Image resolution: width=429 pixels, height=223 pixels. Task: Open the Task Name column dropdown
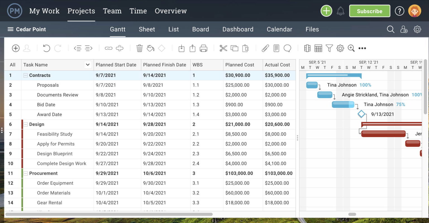(x=88, y=65)
